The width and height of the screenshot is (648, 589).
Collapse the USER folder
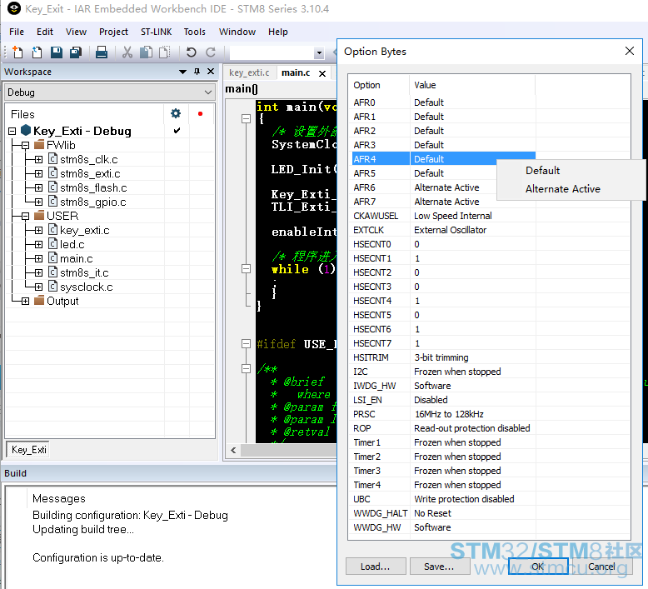26,216
